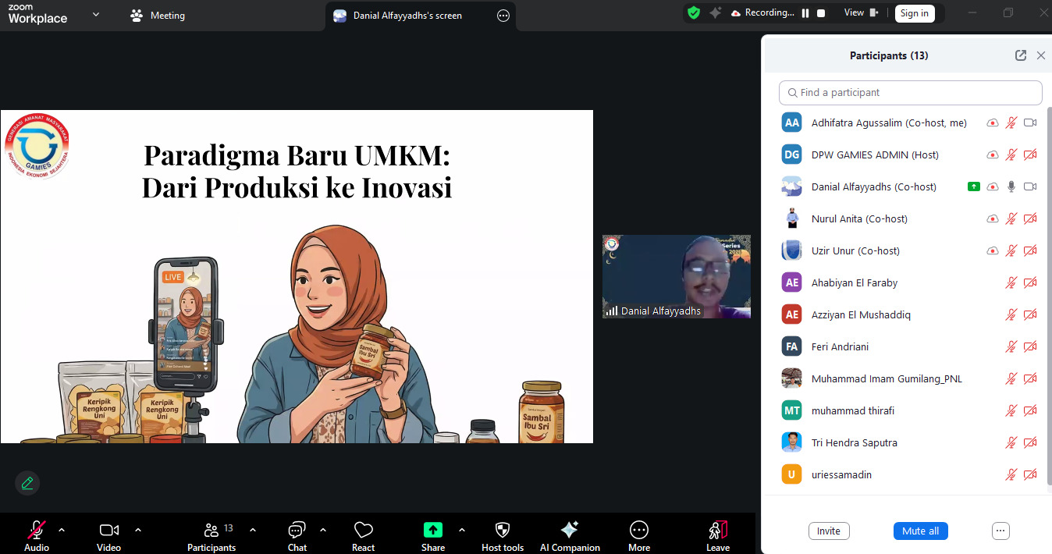The height and width of the screenshot is (554, 1052).
Task: Click the Find a participant search field
Action: (910, 92)
